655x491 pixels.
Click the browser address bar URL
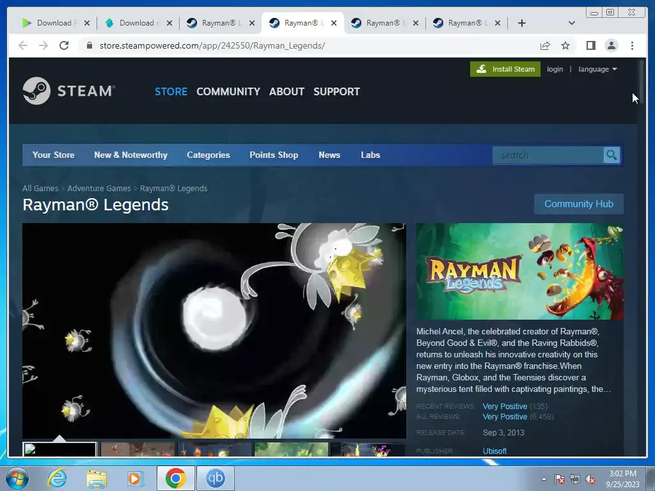click(x=212, y=45)
